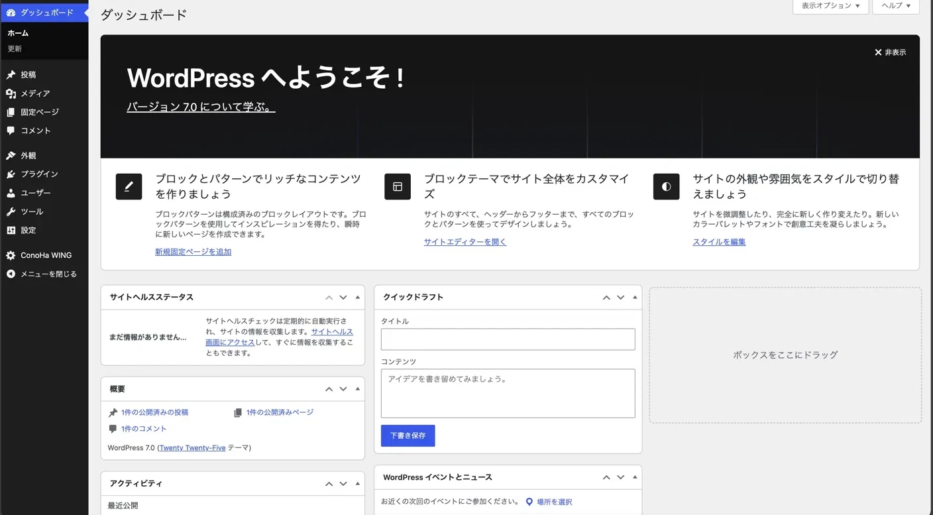
Task: Click the Appearance brush icon in sidebar
Action: [11, 156]
